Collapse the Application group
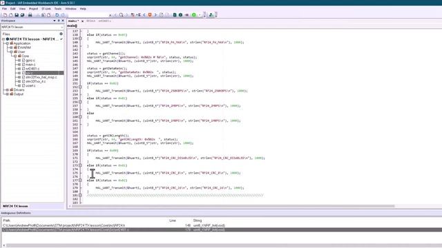 pyautogui.click(x=8, y=43)
